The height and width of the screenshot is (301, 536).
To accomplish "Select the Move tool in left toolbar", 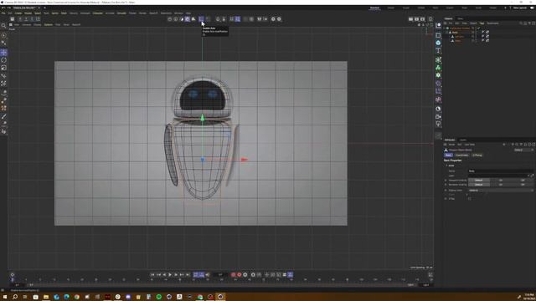I will [x=3, y=53].
